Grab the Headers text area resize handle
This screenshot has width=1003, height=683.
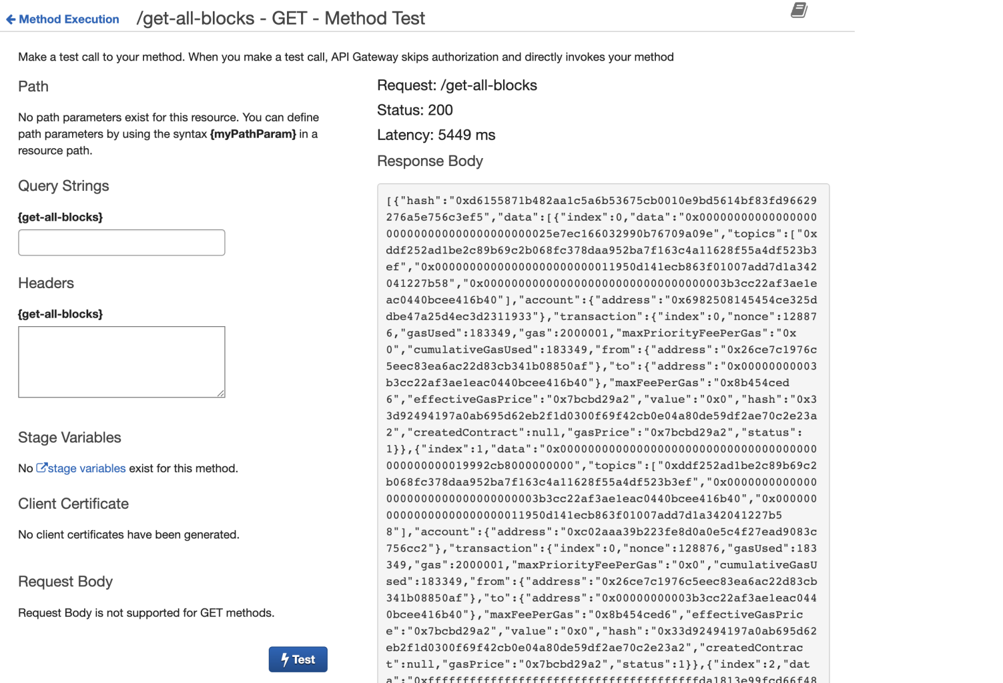pyautogui.click(x=221, y=394)
